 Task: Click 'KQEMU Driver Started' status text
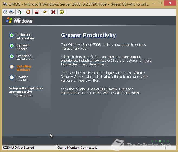tap(18, 148)
